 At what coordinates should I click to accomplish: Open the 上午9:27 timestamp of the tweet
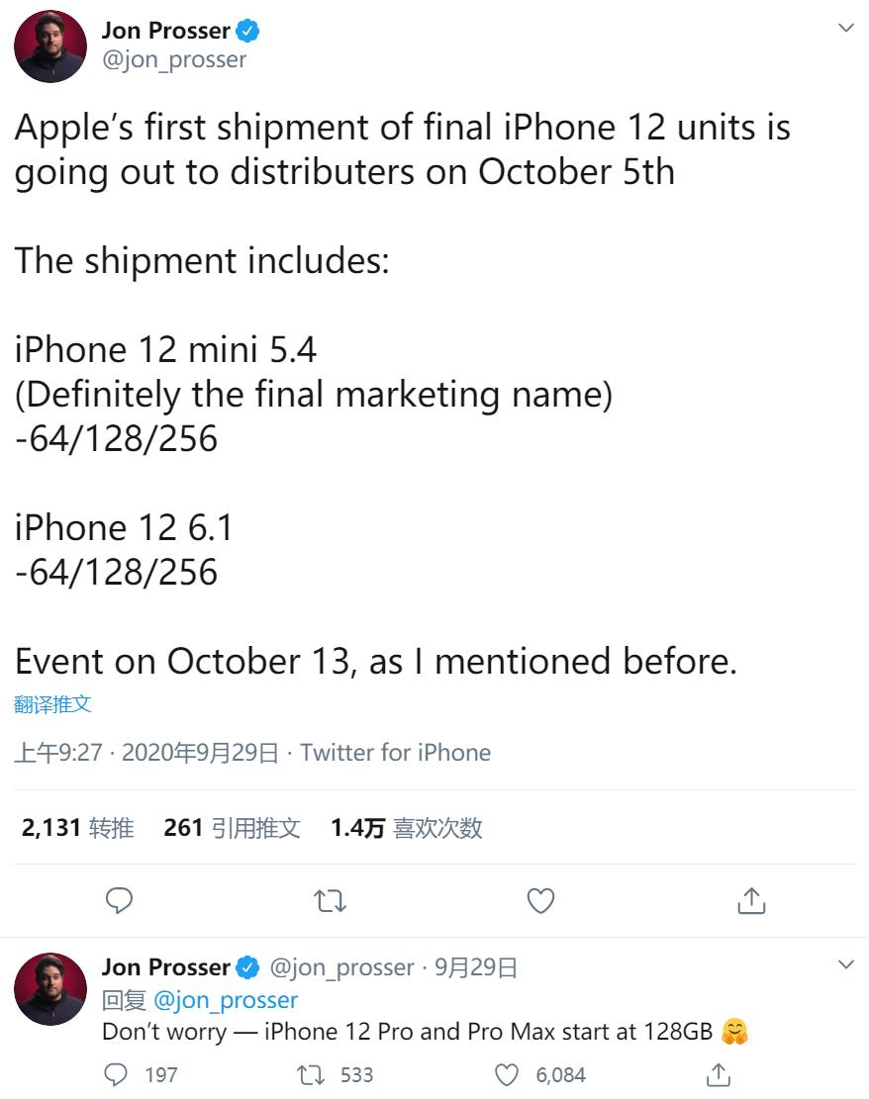coord(59,753)
